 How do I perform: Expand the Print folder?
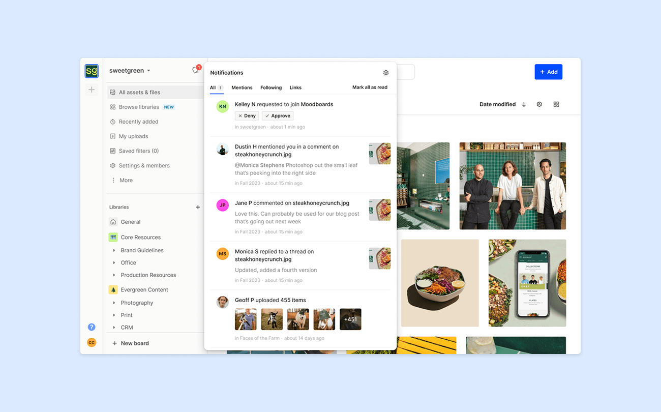click(x=114, y=315)
